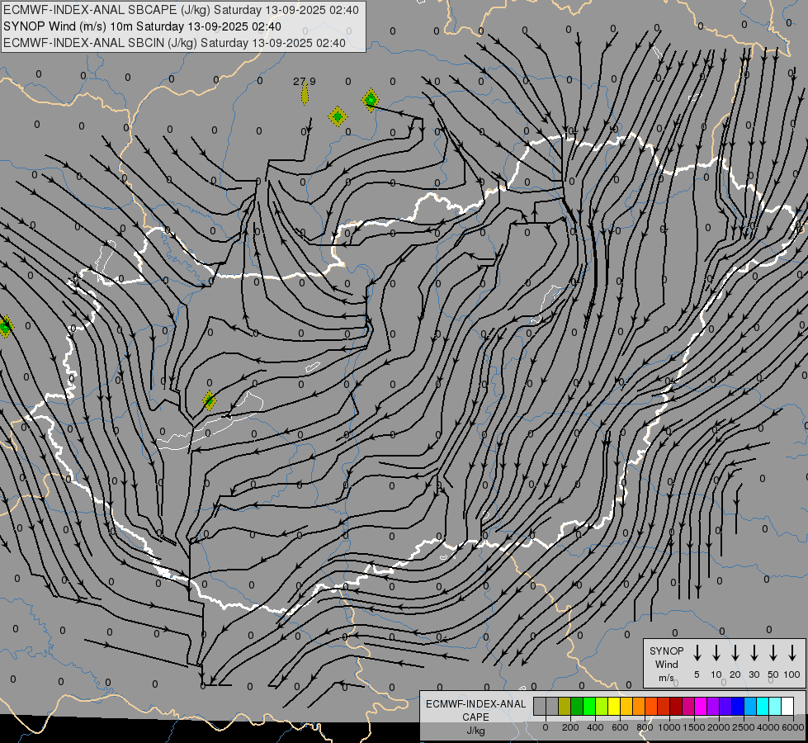Pick the pure blue swatch left of 2500

(738, 706)
